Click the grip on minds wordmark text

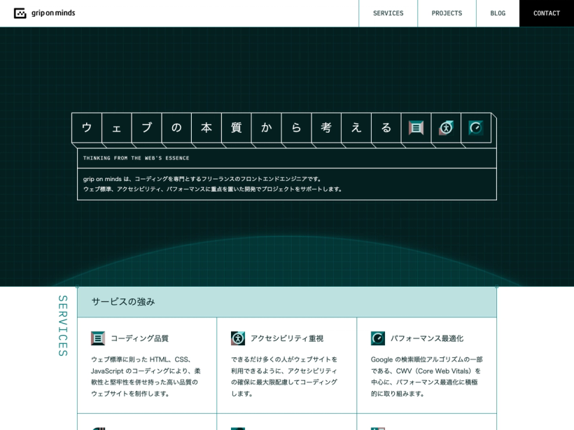[53, 13]
